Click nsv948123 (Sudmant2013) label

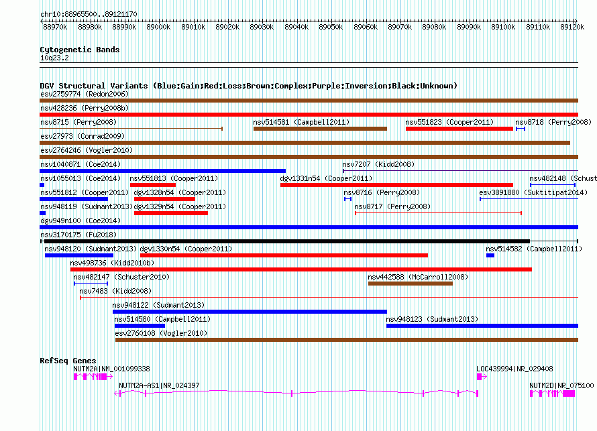click(x=432, y=319)
